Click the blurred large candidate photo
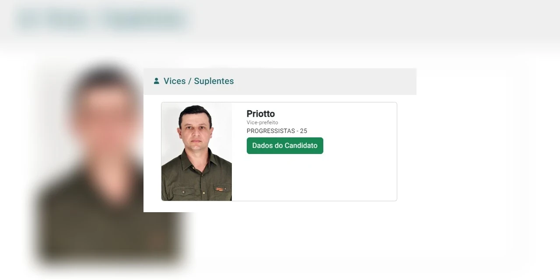This screenshot has height=280, width=560. [x=107, y=164]
